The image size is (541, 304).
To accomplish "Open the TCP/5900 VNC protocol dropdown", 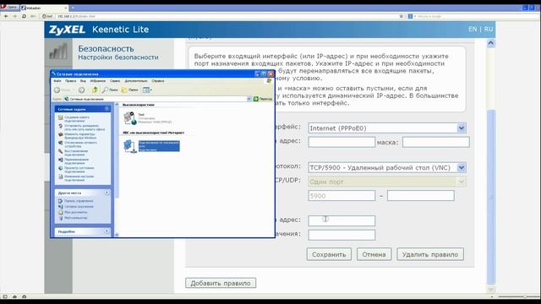I will (x=387, y=167).
